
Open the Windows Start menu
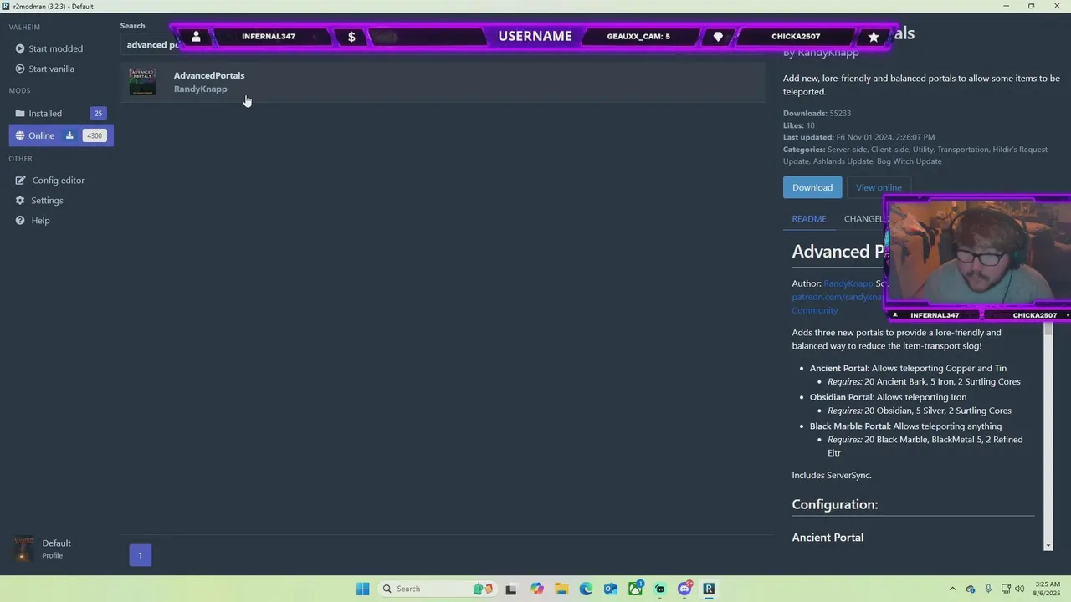tap(362, 589)
